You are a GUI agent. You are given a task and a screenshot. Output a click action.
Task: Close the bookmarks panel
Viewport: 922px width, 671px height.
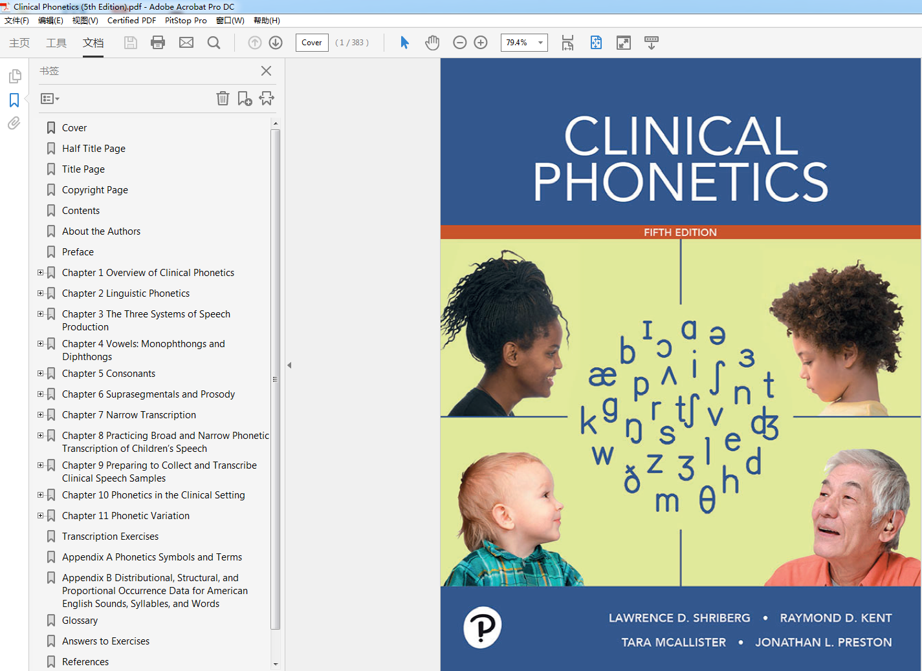click(266, 71)
